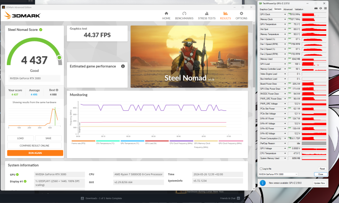Open the NVIDIA GeForce RTX 3080 GPU selector in GPU-Z
The width and height of the screenshot is (339, 203).
point(278,174)
